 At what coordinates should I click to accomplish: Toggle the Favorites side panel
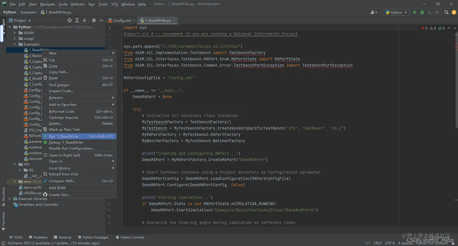3,221
